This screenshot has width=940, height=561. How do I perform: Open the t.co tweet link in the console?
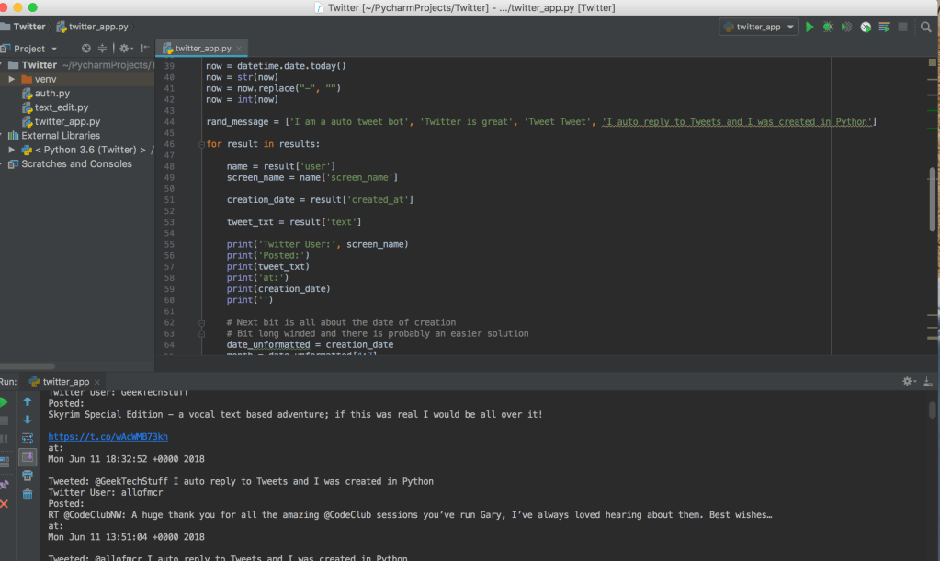tap(108, 436)
